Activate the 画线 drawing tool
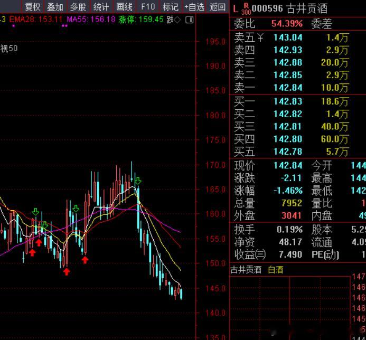366x340 pixels. pyautogui.click(x=124, y=7)
